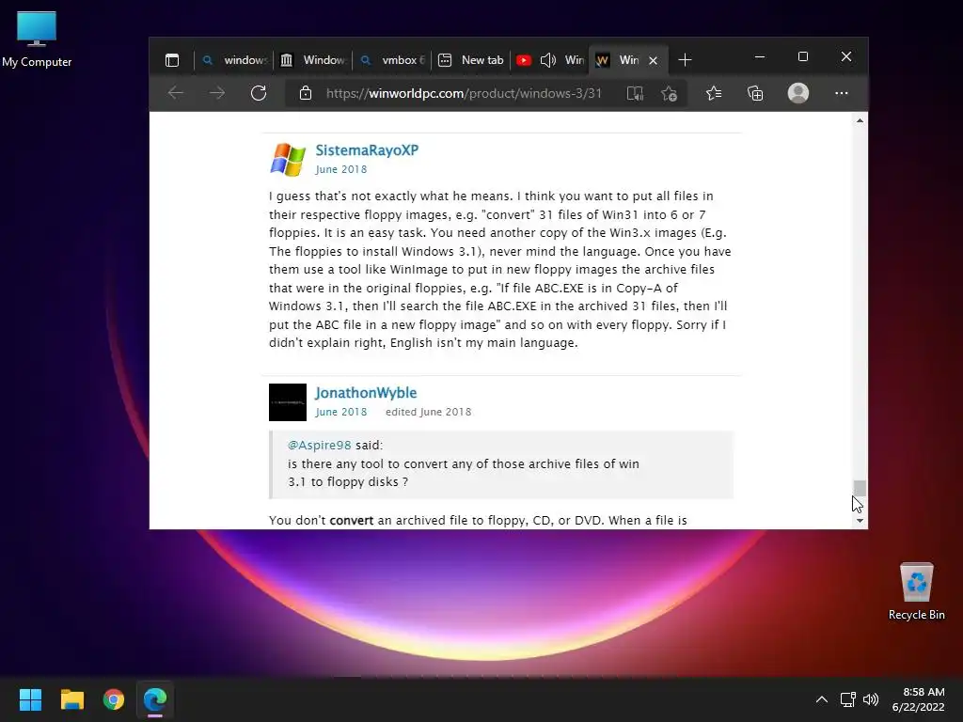Open the @Aspire98 mention link
The width and height of the screenshot is (963, 722).
(320, 445)
